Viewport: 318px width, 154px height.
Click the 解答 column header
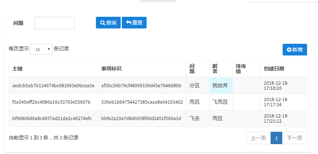[221, 69]
